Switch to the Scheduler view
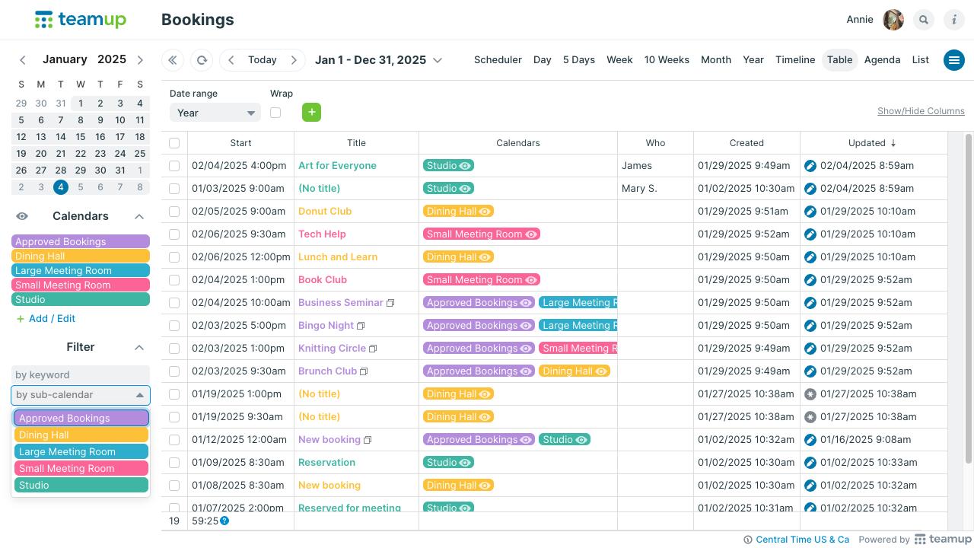 [x=498, y=60]
